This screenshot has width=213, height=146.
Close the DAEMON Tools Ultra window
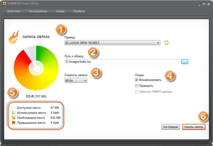[x=209, y=4]
